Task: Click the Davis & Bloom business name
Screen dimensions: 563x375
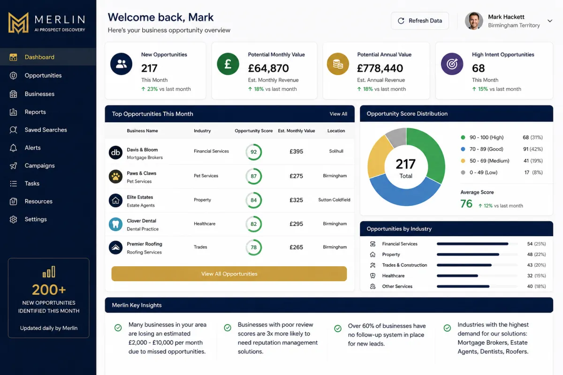Action: [x=142, y=150]
